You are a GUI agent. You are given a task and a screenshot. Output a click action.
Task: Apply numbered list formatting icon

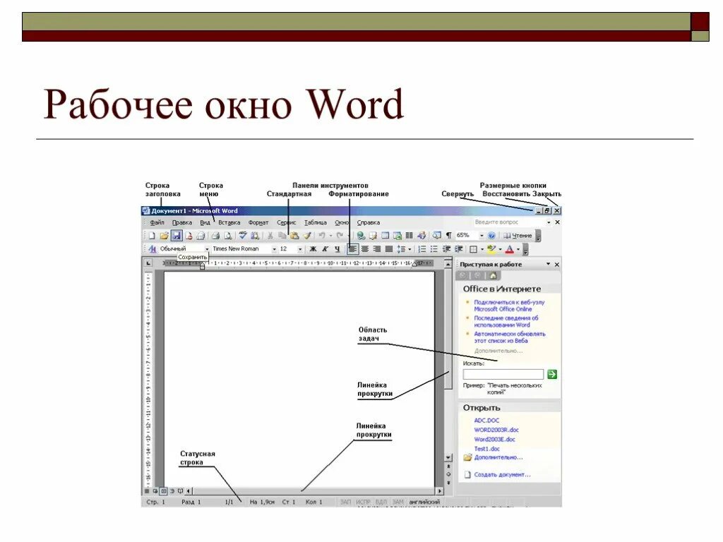click(422, 249)
